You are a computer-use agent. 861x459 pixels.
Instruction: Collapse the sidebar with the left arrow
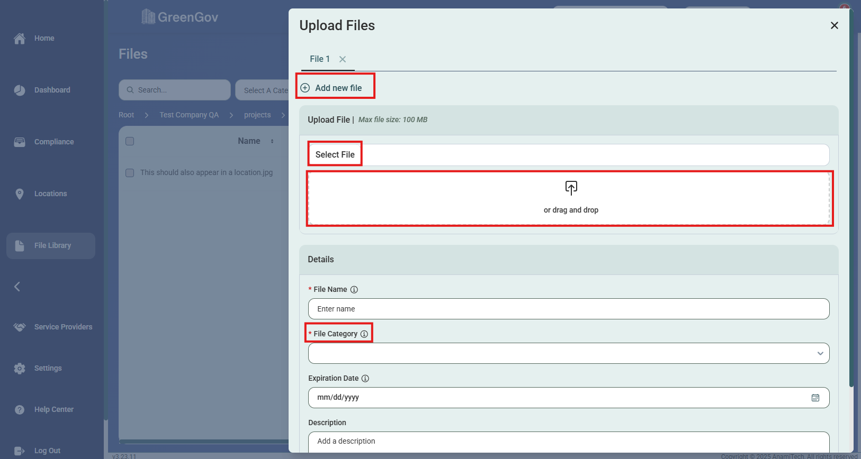[x=17, y=287]
